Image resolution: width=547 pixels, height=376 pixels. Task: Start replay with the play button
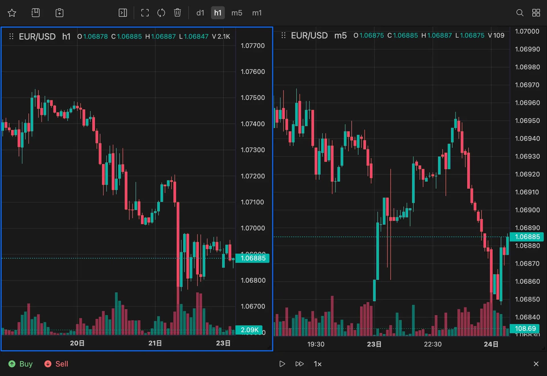click(x=282, y=364)
